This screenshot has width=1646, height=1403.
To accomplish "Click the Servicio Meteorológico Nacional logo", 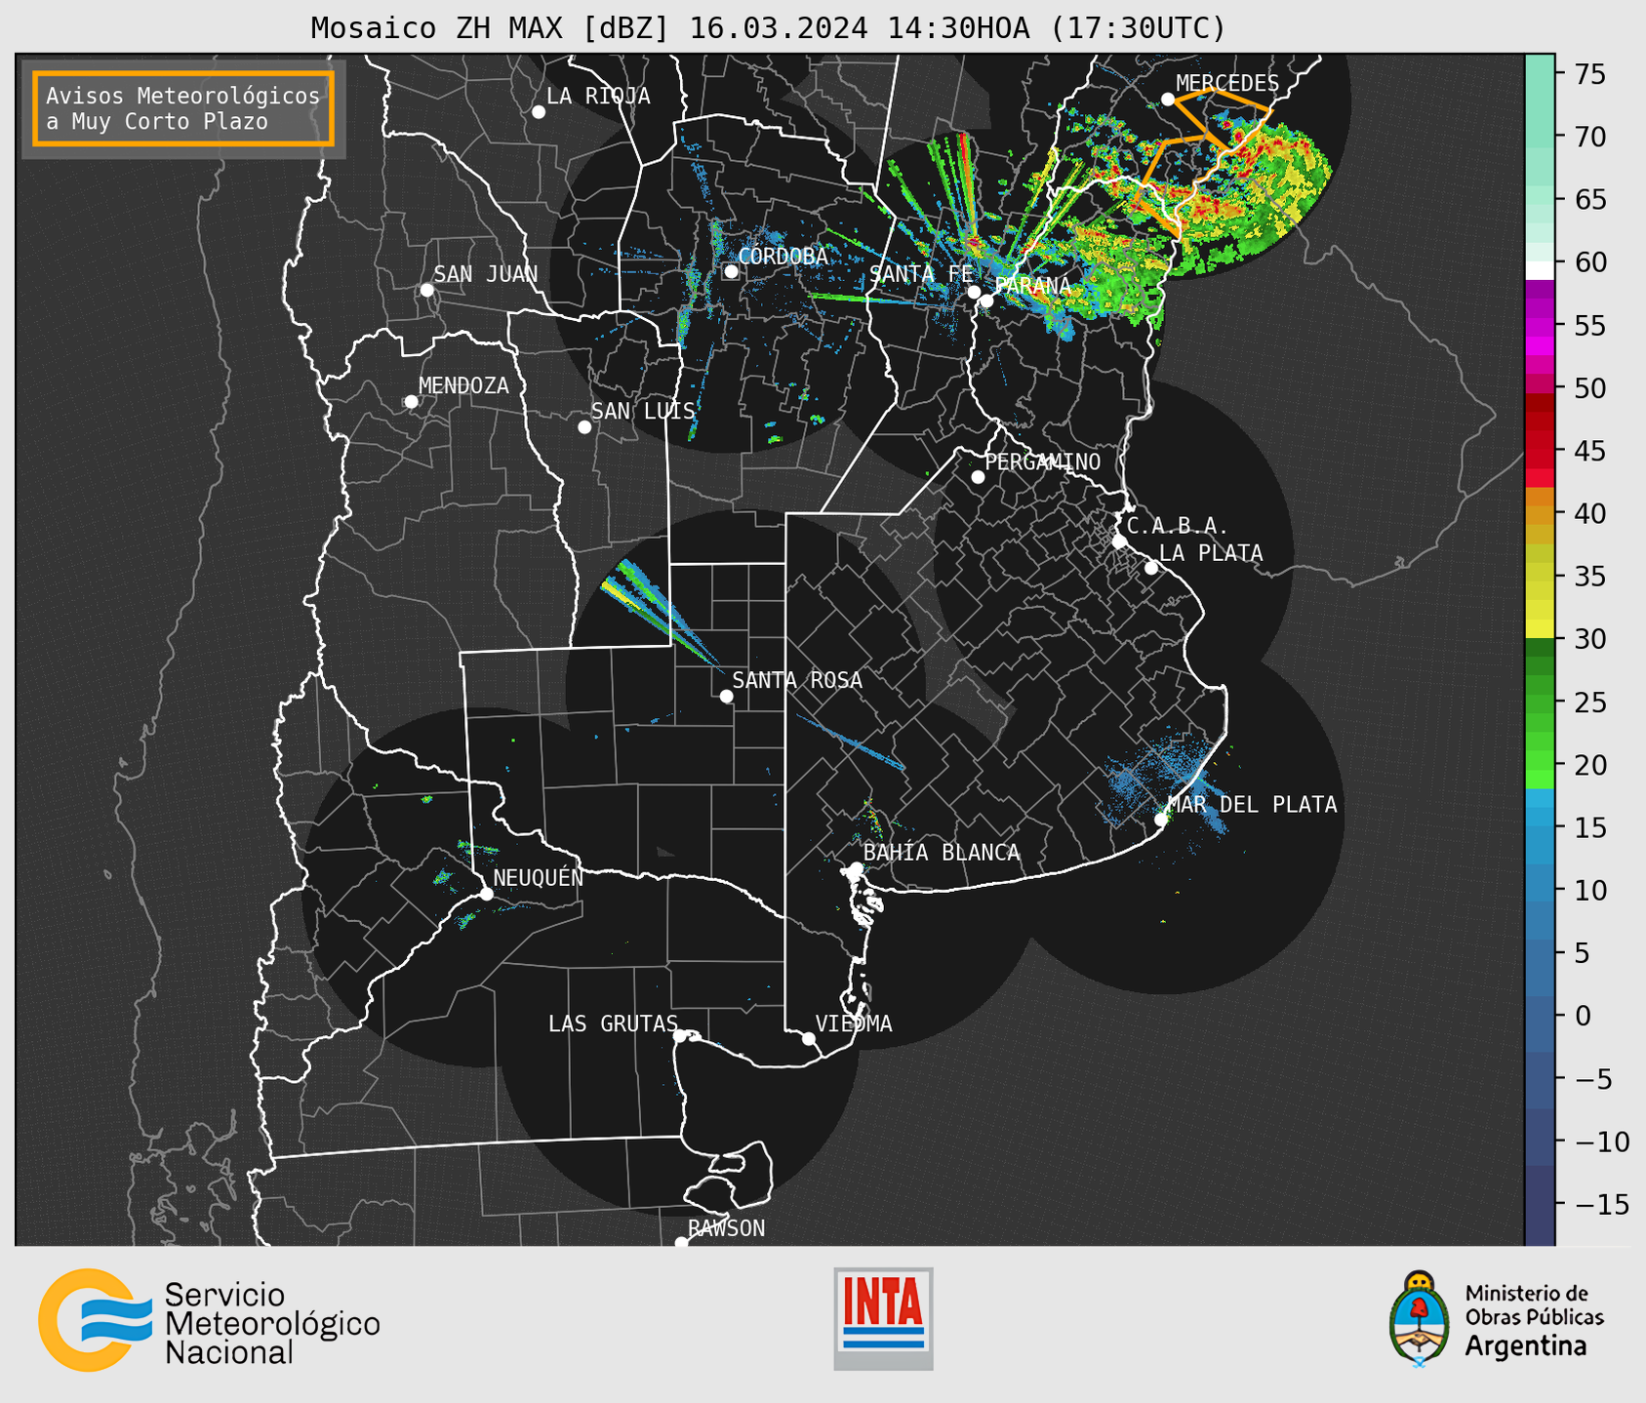I will click(x=209, y=1320).
